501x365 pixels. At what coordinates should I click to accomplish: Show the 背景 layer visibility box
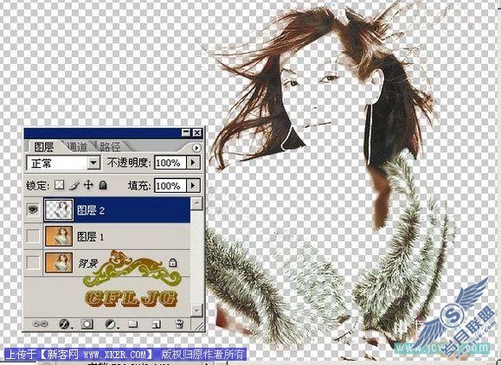33,262
